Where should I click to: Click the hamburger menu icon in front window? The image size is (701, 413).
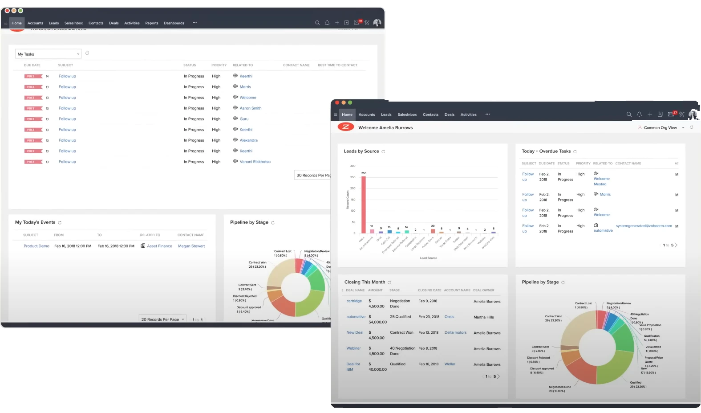point(336,114)
